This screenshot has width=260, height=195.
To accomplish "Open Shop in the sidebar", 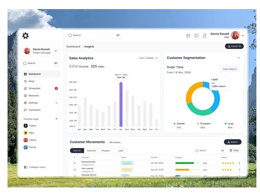I will click(x=41, y=81).
